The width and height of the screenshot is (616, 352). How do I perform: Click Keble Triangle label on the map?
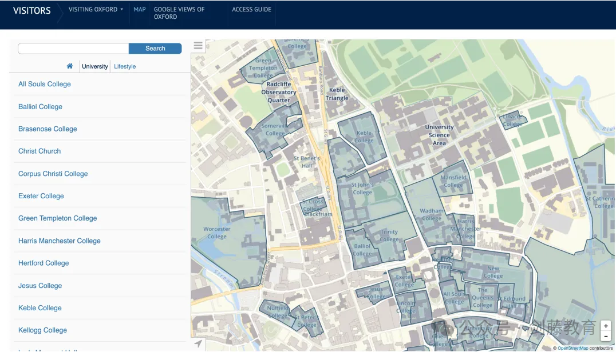tap(337, 94)
